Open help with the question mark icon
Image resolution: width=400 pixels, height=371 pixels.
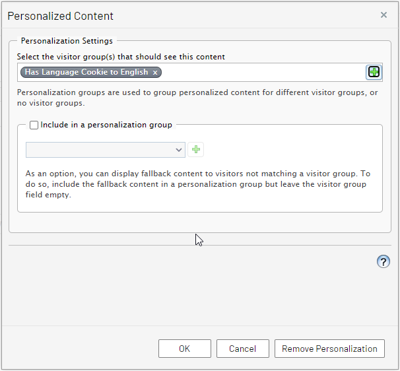[x=383, y=261]
